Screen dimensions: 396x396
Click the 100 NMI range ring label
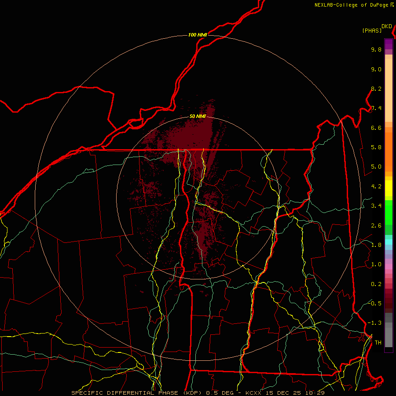[x=198, y=35]
